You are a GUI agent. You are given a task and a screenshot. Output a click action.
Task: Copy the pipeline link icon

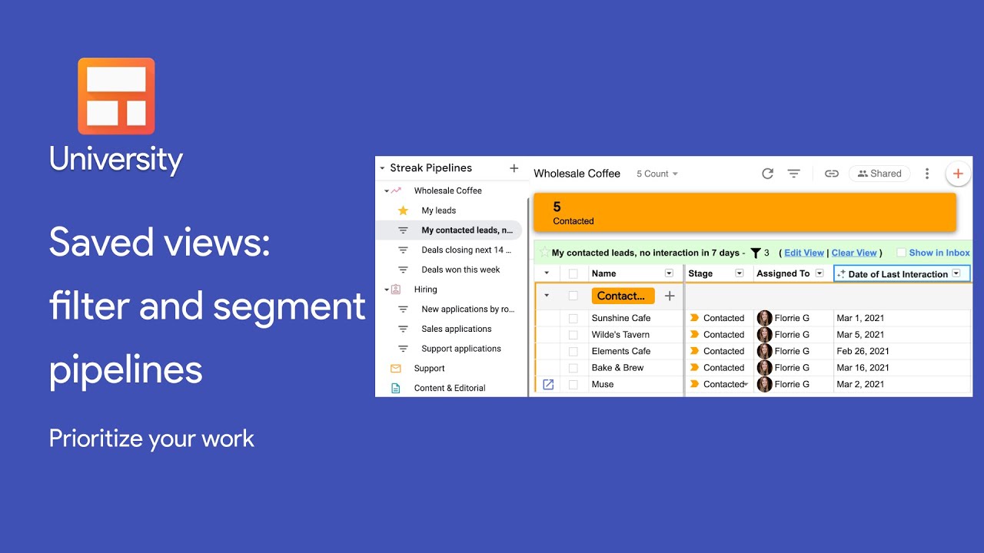point(831,174)
